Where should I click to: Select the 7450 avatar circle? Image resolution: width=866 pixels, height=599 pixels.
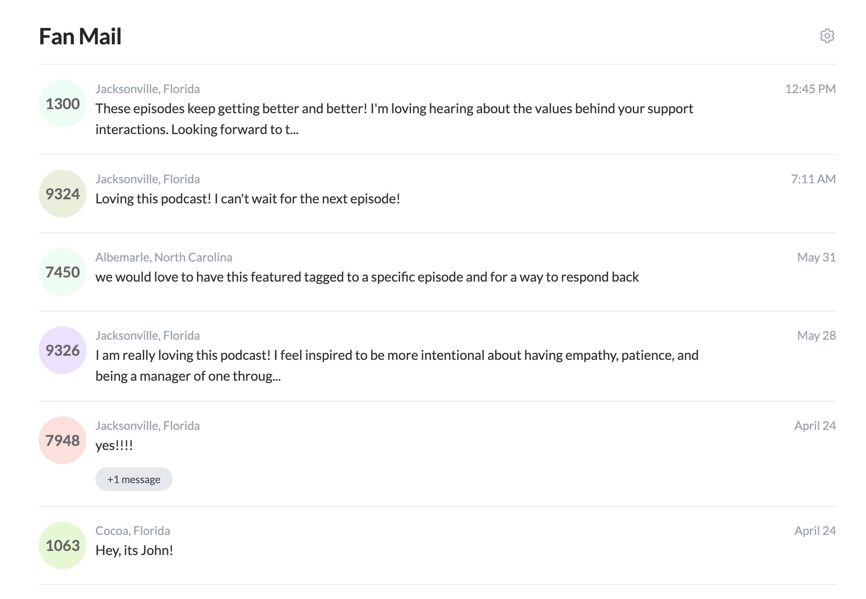63,272
